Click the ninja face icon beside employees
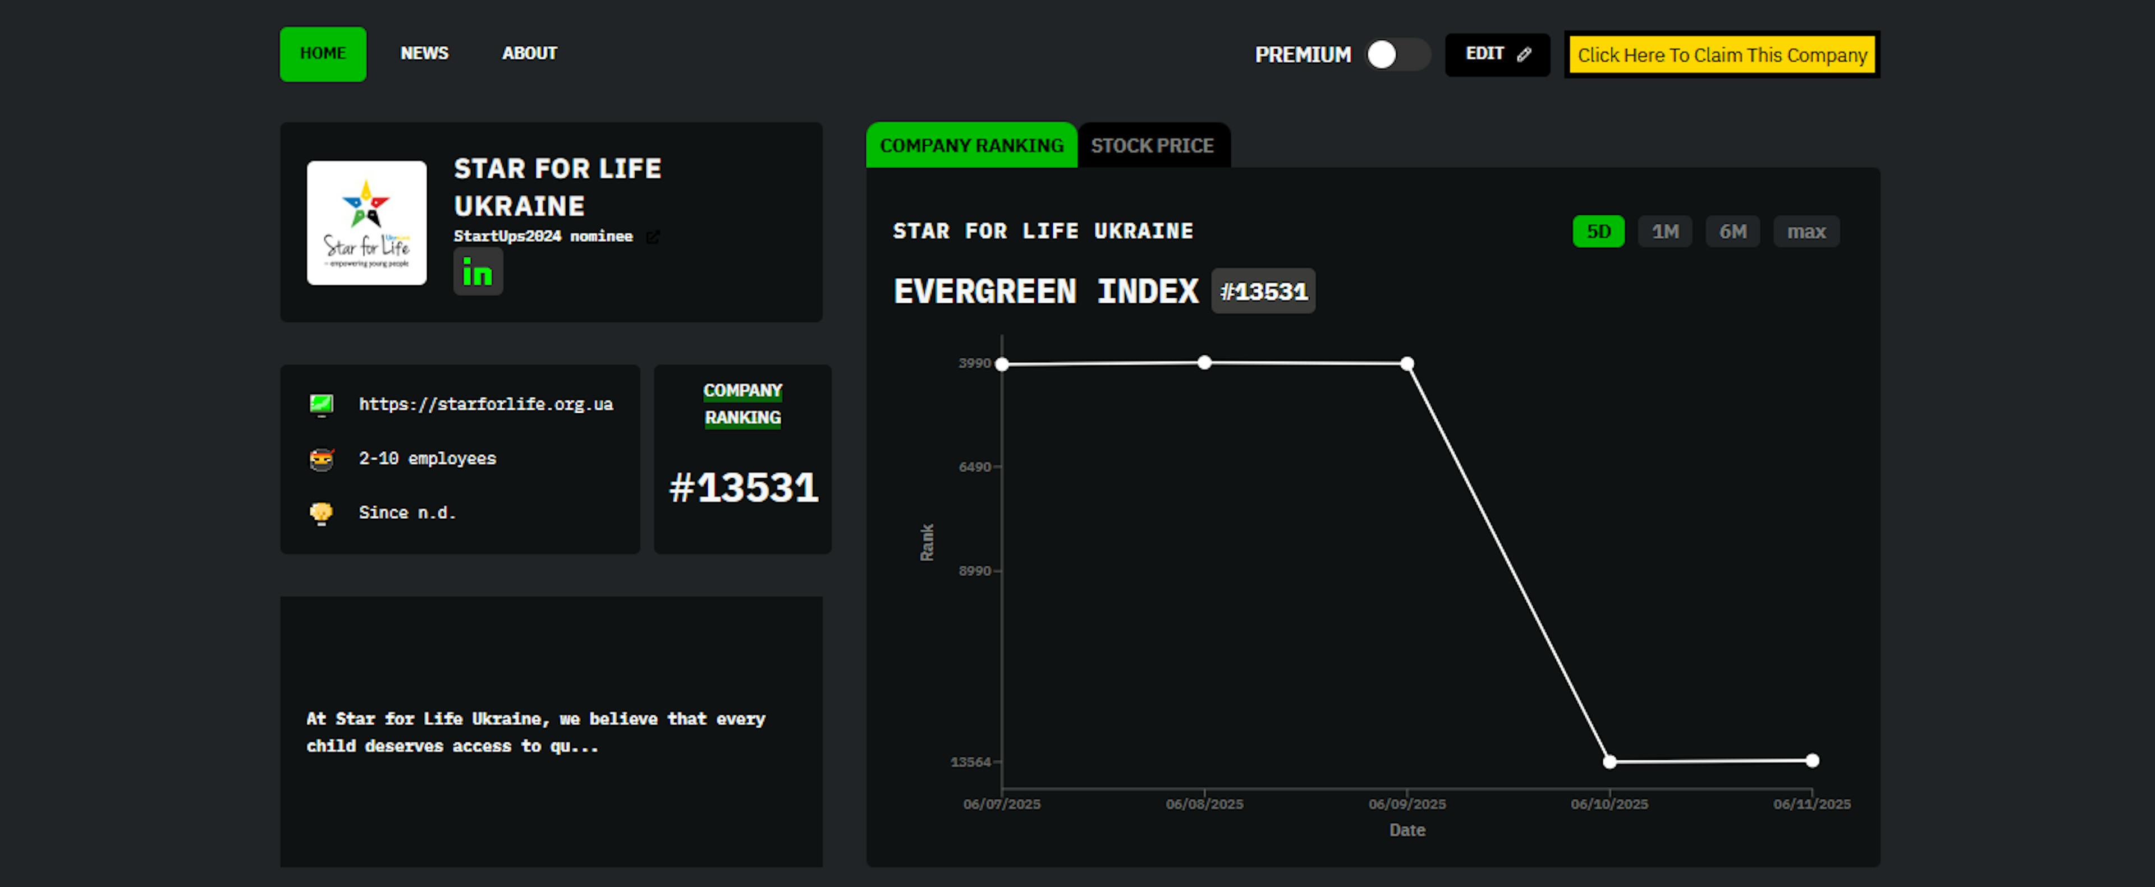The width and height of the screenshot is (2155, 887). (x=321, y=459)
